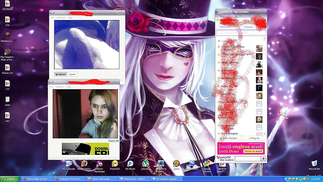This screenshot has height=182, width=323.
Task: Select the Cris desktop file icon
Action: pyautogui.click(x=7, y=21)
